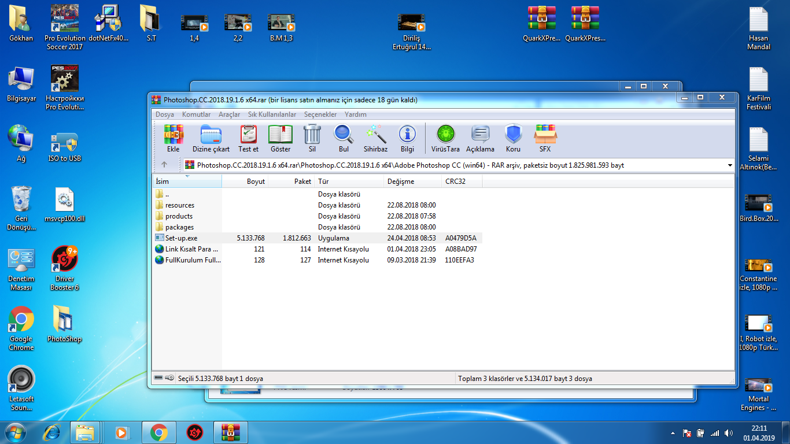The width and height of the screenshot is (790, 444).
Task: Sort by Değişme column header
Action: point(413,181)
